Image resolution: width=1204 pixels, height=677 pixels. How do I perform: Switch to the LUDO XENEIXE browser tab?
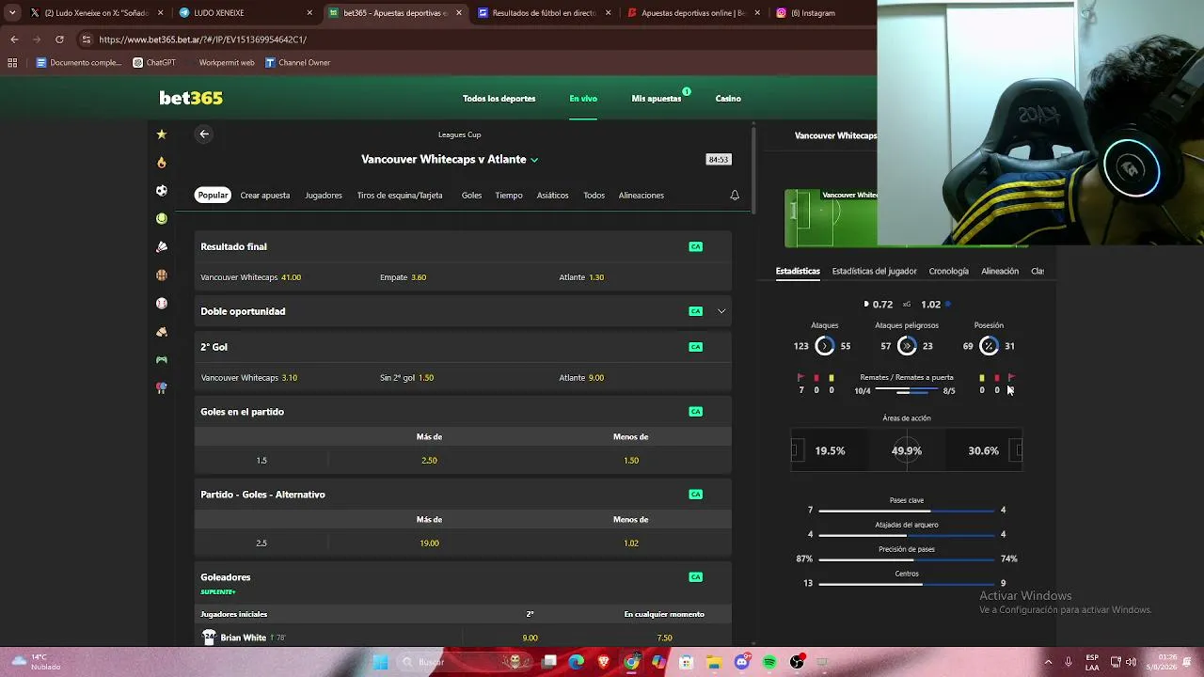coord(246,13)
